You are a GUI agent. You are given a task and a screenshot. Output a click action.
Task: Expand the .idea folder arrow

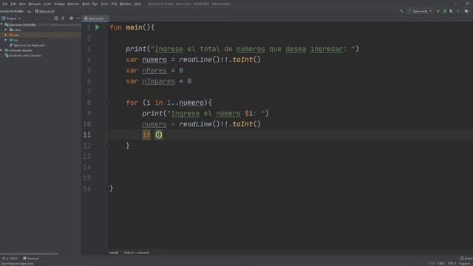click(x=5, y=30)
